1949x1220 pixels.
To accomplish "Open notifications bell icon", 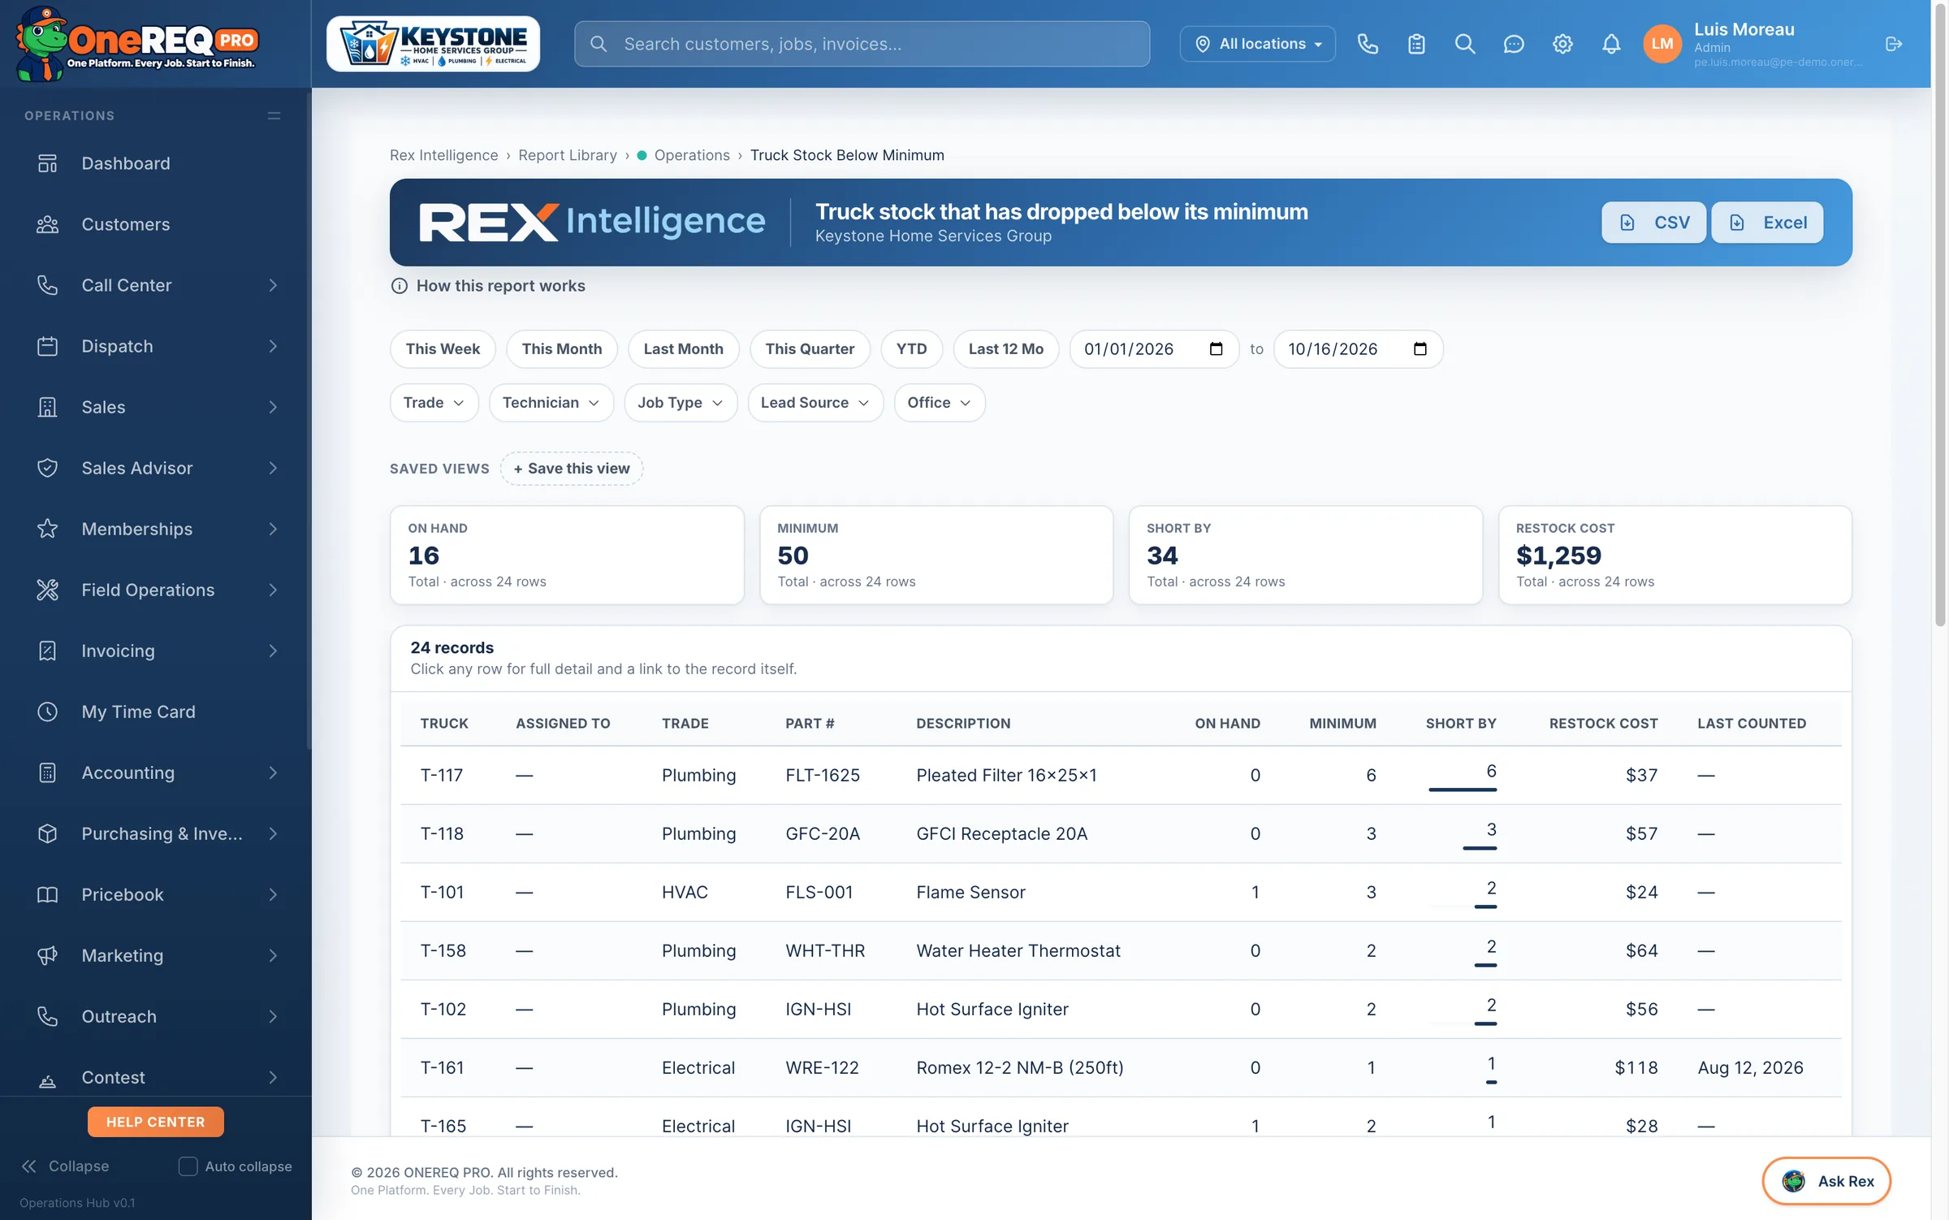I will pyautogui.click(x=1611, y=44).
